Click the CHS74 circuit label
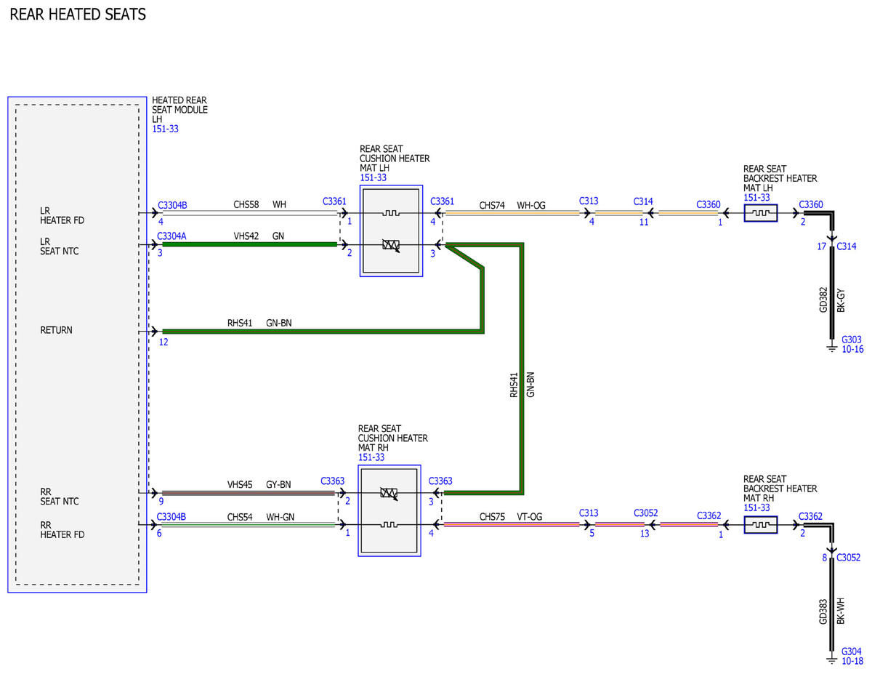This screenshot has width=872, height=674. coord(492,205)
